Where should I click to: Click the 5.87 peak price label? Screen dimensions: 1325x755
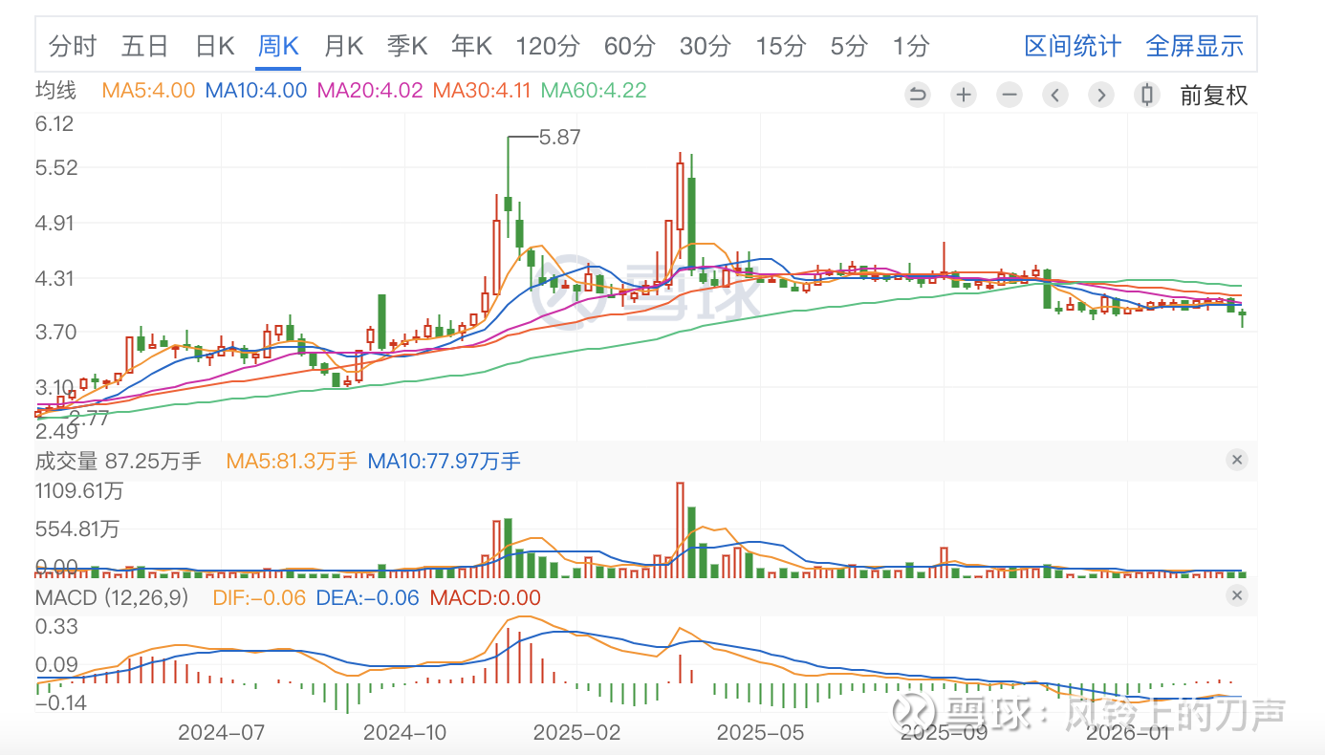[x=560, y=138]
